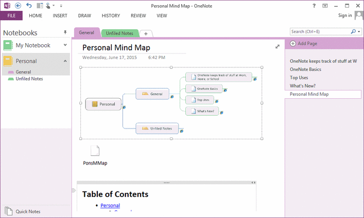Follow the Personal link in Table of Contents
Viewport: 364px width, 218px height.
tap(110, 206)
